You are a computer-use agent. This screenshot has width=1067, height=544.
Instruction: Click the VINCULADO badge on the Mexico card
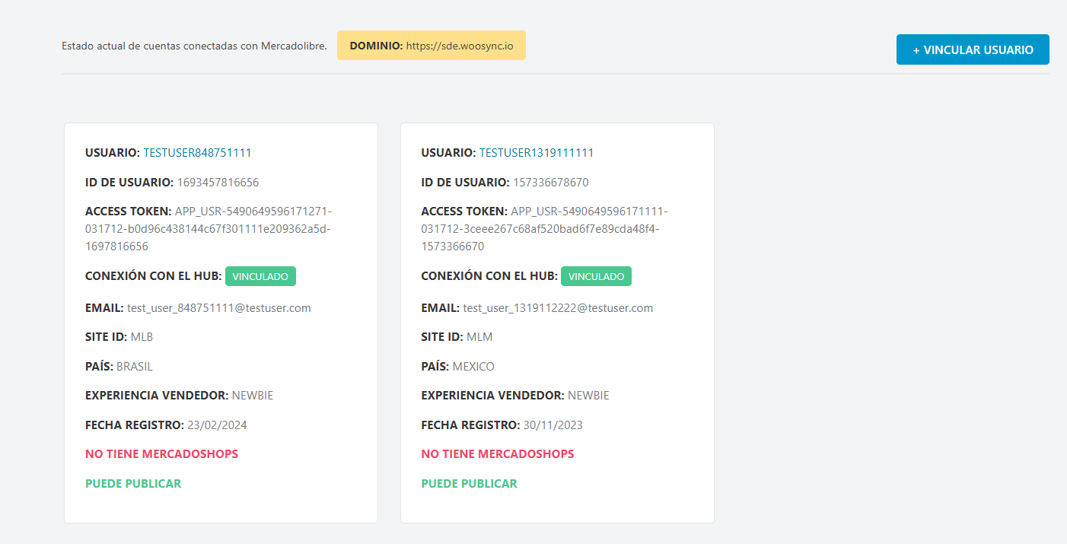click(596, 276)
